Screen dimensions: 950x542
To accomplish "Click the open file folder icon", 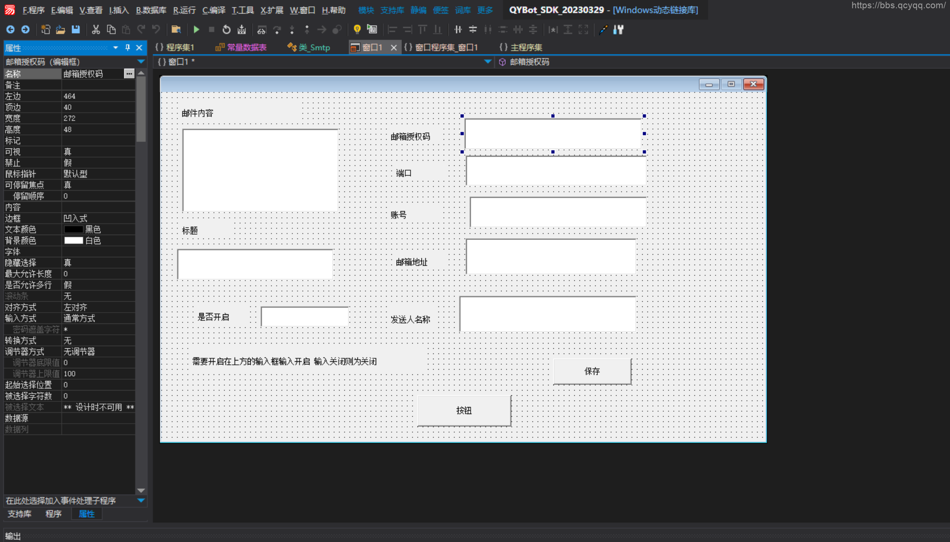I will [x=61, y=30].
